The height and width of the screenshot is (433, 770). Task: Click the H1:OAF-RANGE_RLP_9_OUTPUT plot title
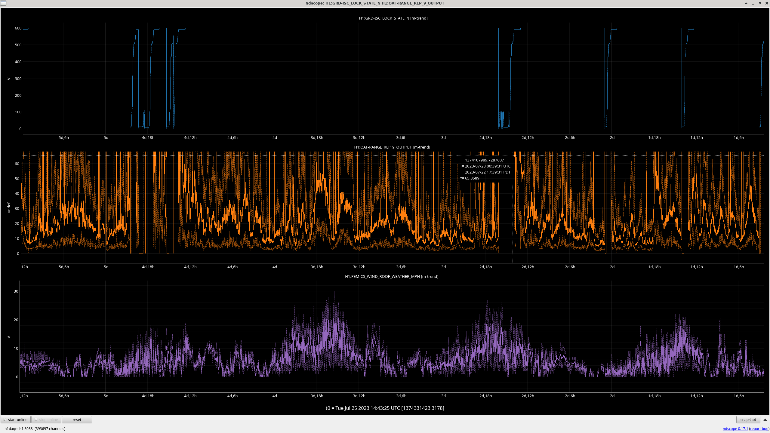click(392, 147)
